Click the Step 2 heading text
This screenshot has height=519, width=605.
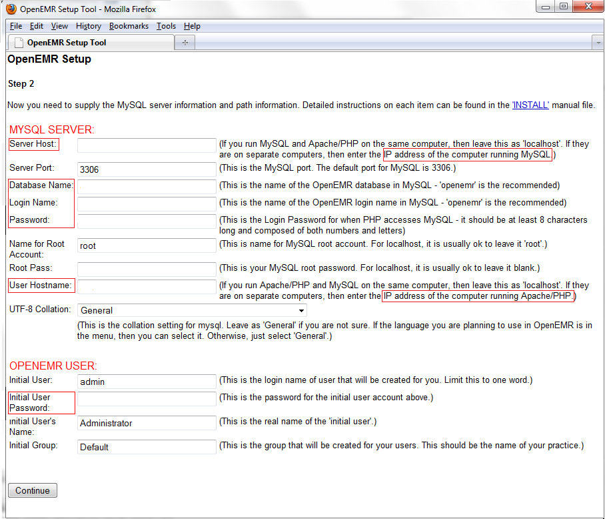coord(21,84)
